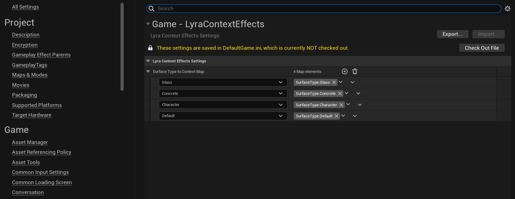The height and width of the screenshot is (199, 515).
Task: Click 'Lyra Context Effects Settings' subtitle text
Action: pyautogui.click(x=185, y=36)
